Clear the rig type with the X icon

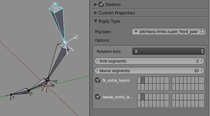pyautogui.click(x=203, y=31)
